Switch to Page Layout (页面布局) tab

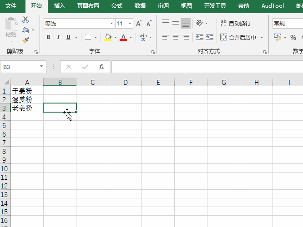click(x=88, y=6)
